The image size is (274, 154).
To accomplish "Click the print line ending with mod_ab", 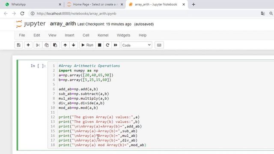I will 102,145.
